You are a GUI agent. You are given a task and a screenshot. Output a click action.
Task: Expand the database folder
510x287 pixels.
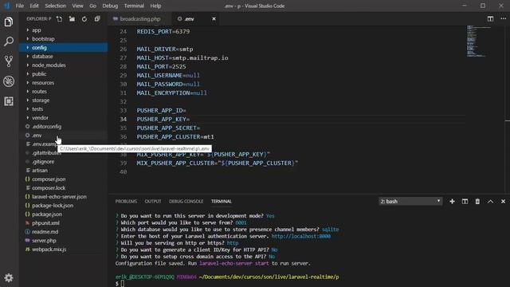64,57
